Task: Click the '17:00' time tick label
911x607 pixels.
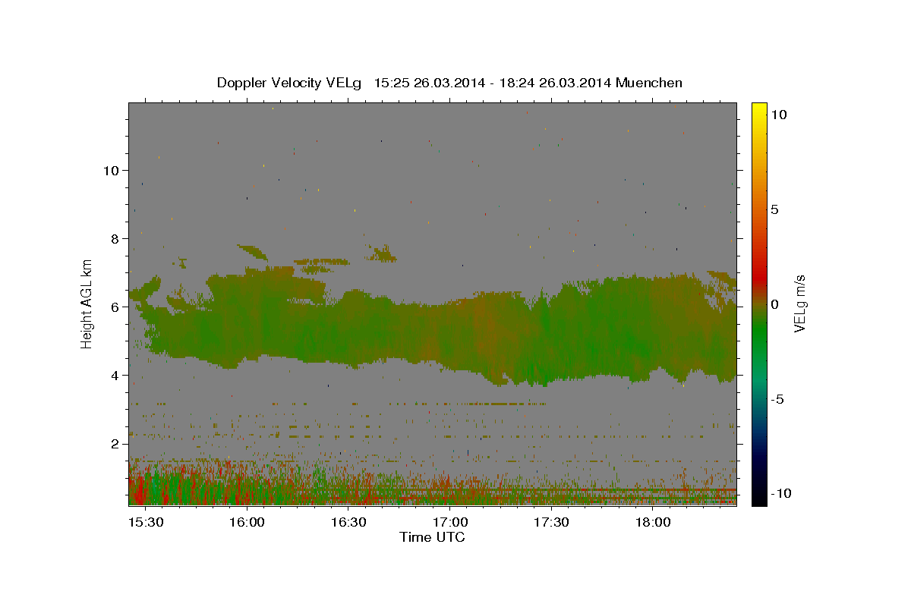Action: 449,523
